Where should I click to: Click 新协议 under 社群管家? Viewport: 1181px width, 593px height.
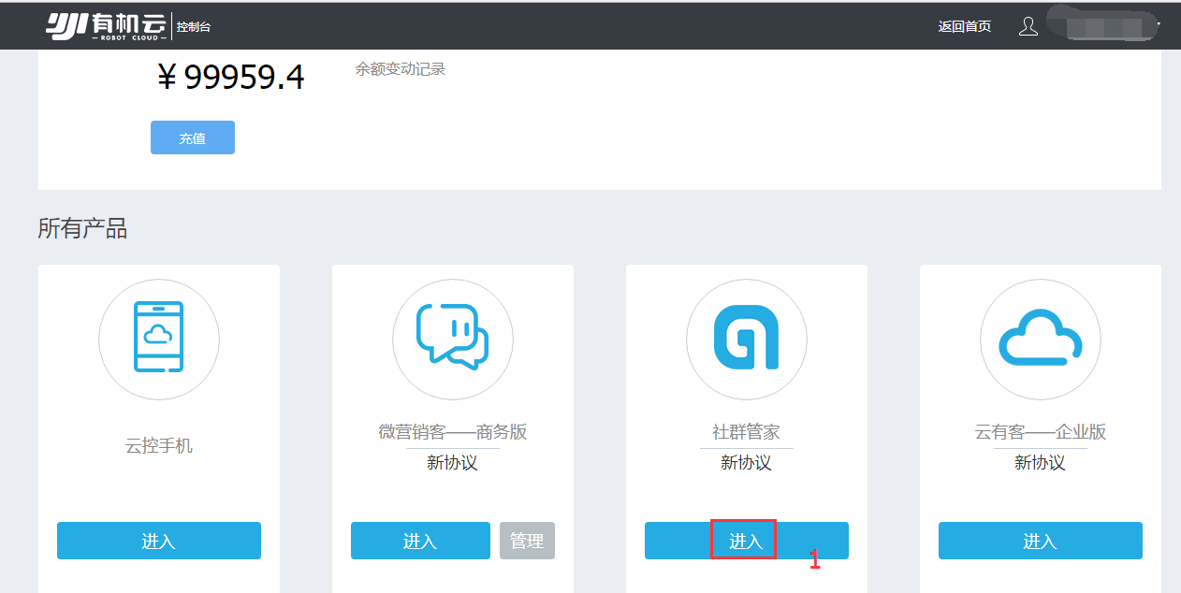747,462
